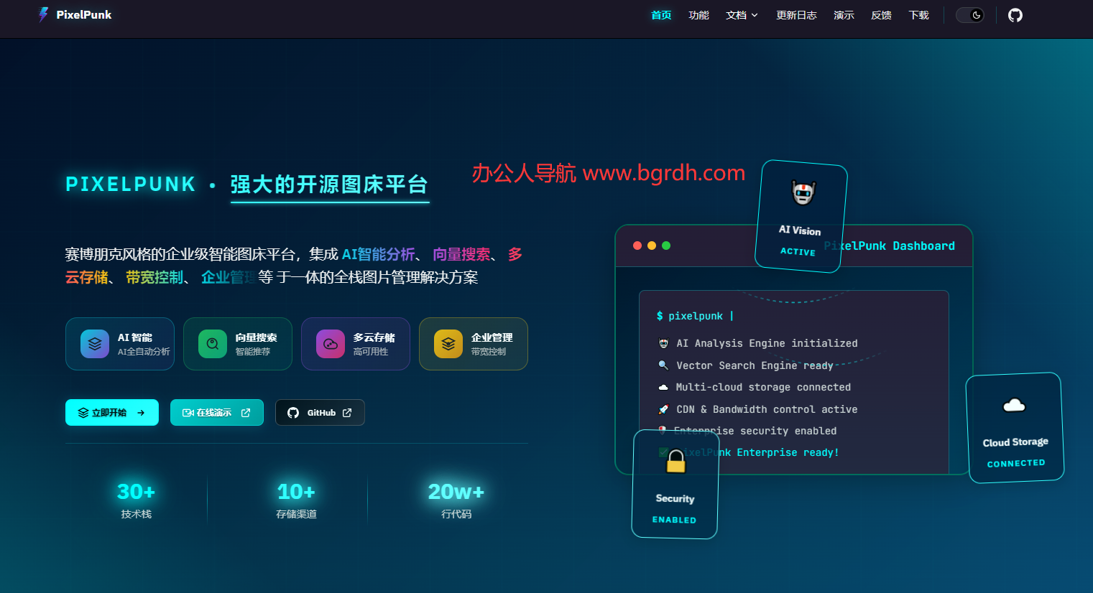
Task: Click the 多云存储 card's cloud icon
Action: (x=331, y=344)
